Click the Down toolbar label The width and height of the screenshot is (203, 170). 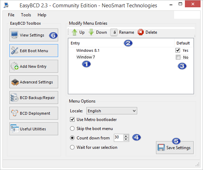coord(101,32)
